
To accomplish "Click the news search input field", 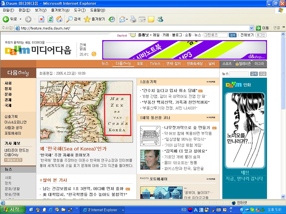I will click(x=239, y=74).
